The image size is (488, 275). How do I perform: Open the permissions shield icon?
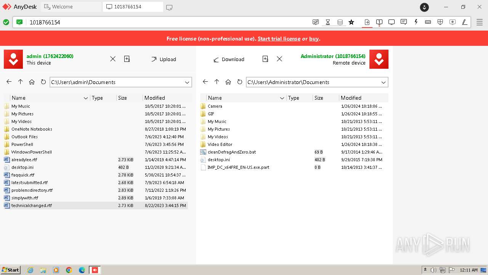[440, 22]
